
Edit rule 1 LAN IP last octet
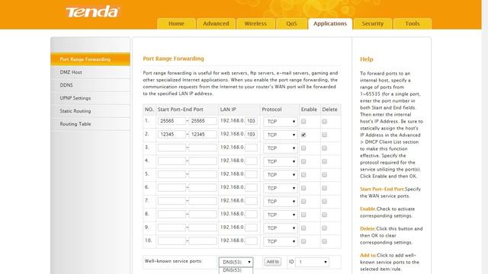(251, 121)
